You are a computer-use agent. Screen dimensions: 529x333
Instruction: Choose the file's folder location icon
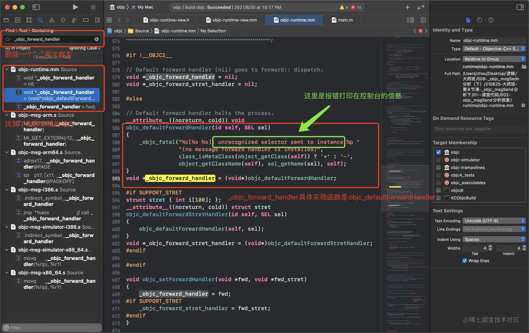tap(524, 66)
